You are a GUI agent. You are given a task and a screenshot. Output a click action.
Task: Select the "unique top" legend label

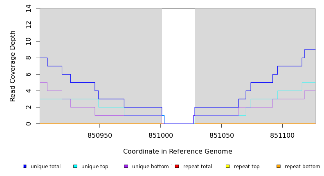(94, 167)
